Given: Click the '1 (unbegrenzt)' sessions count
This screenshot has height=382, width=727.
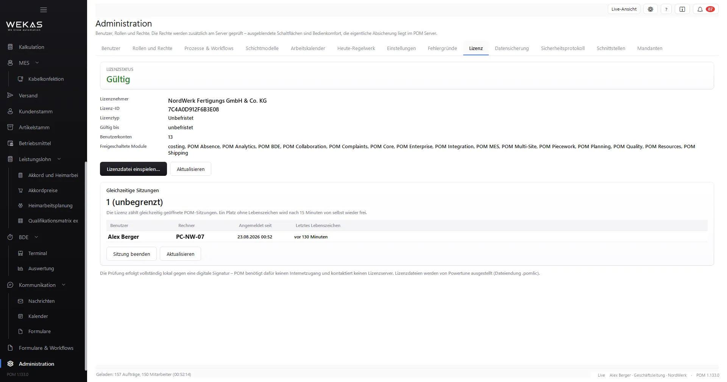Looking at the screenshot, I should click(134, 202).
